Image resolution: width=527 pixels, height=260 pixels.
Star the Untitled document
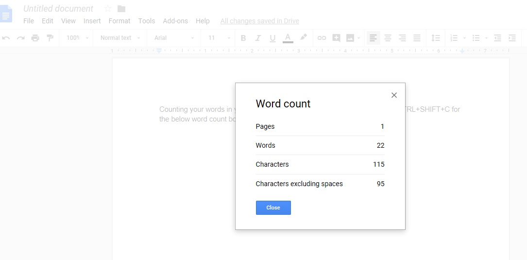(x=107, y=8)
